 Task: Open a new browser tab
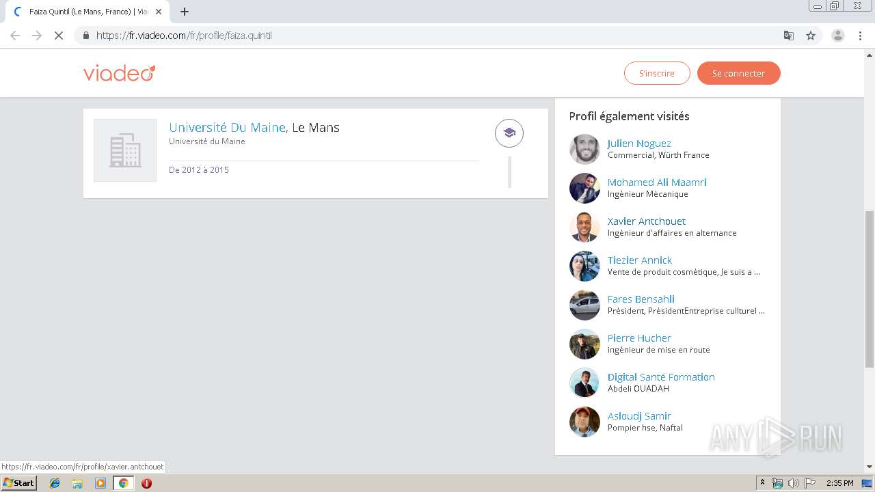click(185, 12)
